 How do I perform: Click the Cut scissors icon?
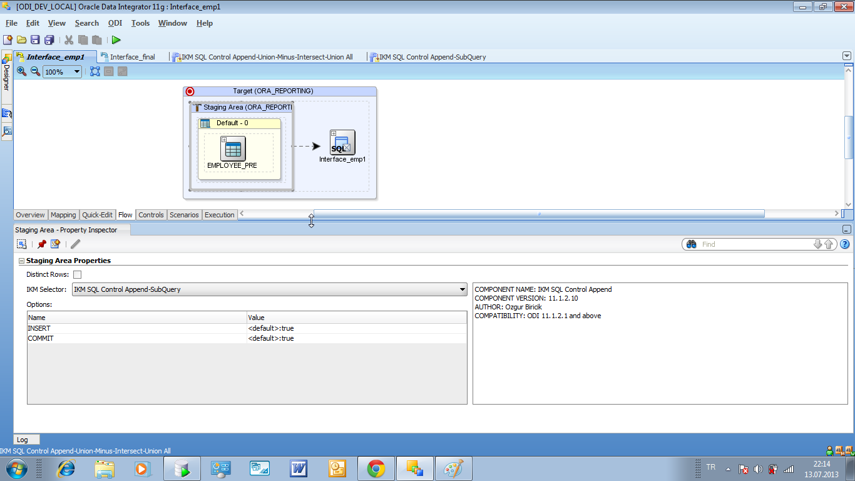point(69,39)
